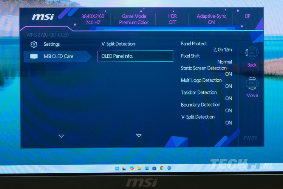
Task: Click the V-Split Detection label in right column
Action: 198,117
